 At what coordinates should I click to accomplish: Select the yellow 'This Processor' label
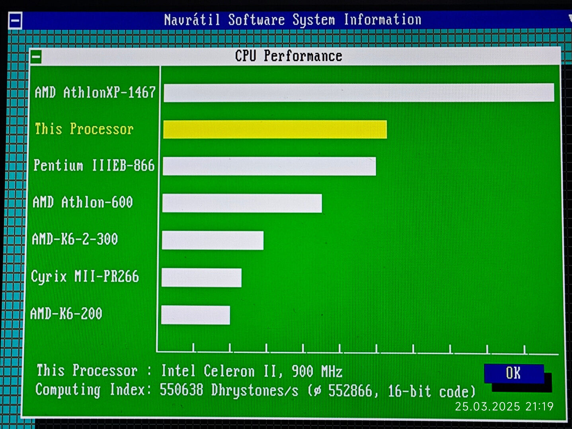point(84,129)
